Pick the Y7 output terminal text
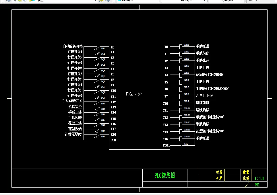 click(166, 96)
